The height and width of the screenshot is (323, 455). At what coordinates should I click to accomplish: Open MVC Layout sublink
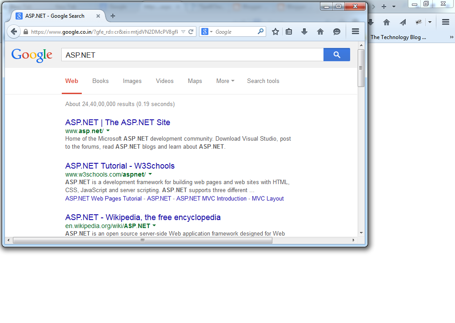(267, 198)
